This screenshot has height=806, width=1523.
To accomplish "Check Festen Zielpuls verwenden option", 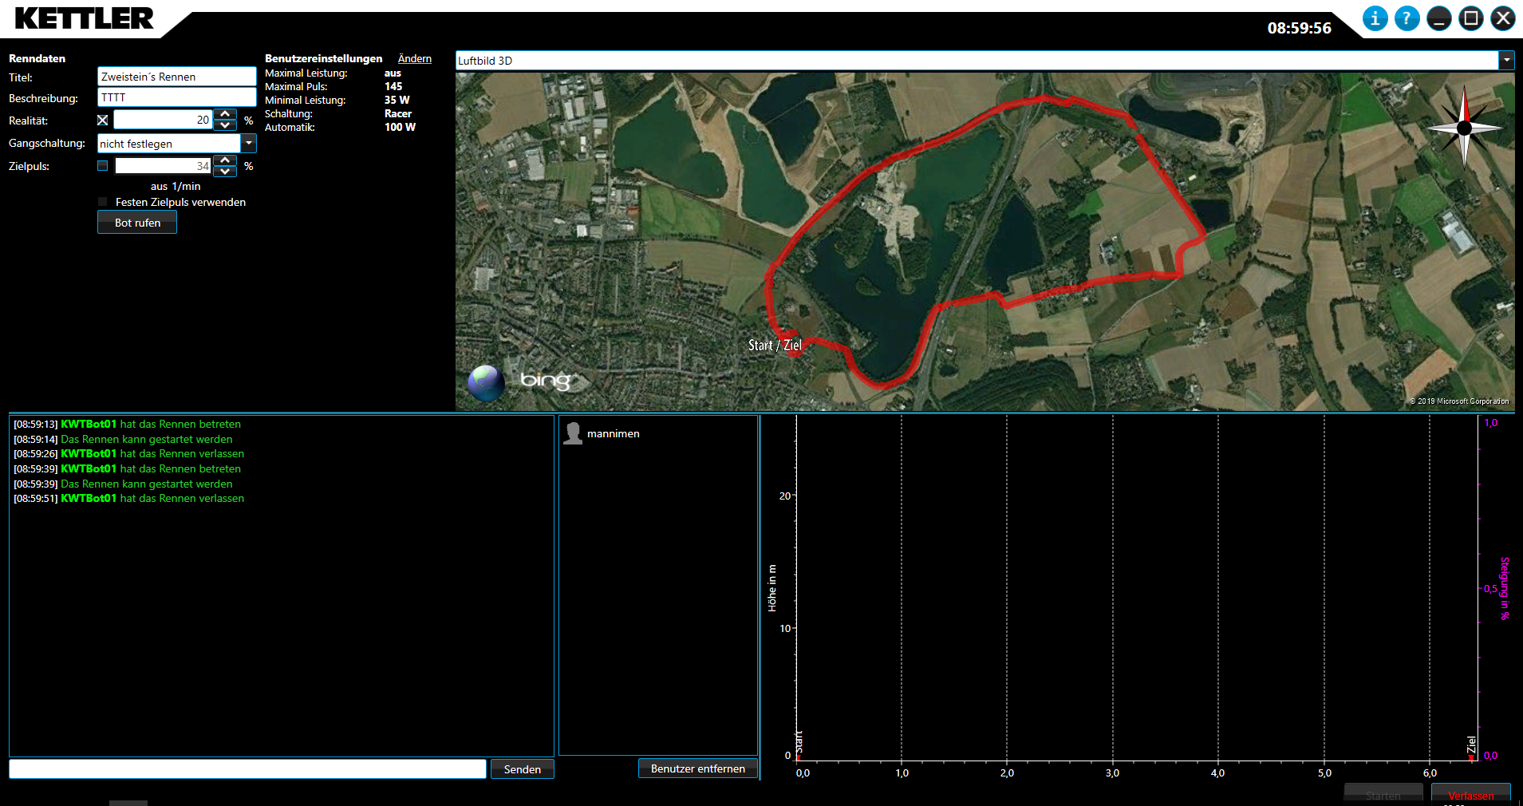I will pos(103,202).
